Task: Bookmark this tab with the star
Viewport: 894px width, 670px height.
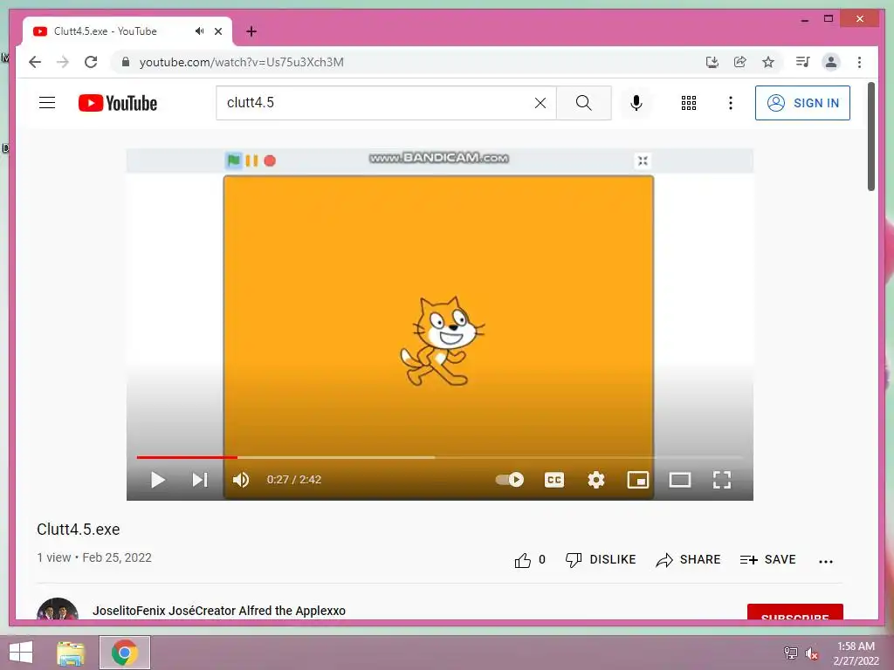Action: tap(768, 62)
